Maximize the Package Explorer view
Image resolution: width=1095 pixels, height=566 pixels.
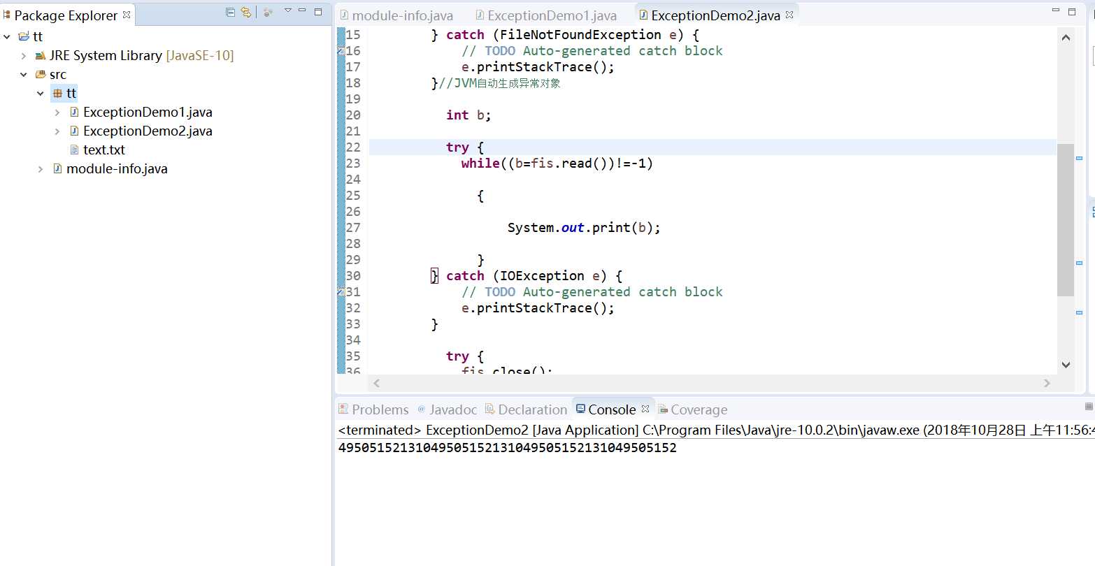[x=318, y=11]
